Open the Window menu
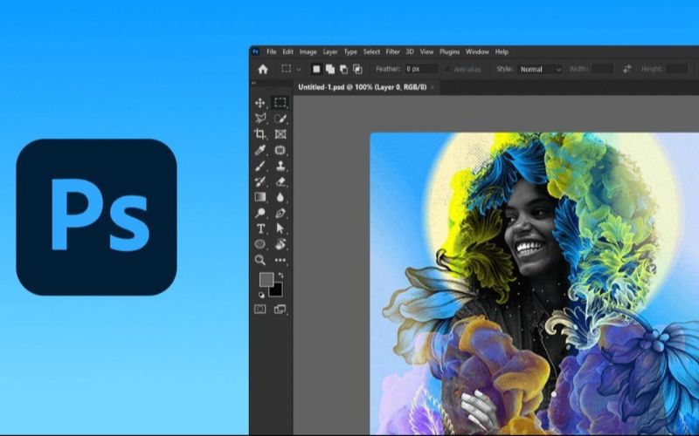Viewport: 699px width, 436px height. (477, 51)
